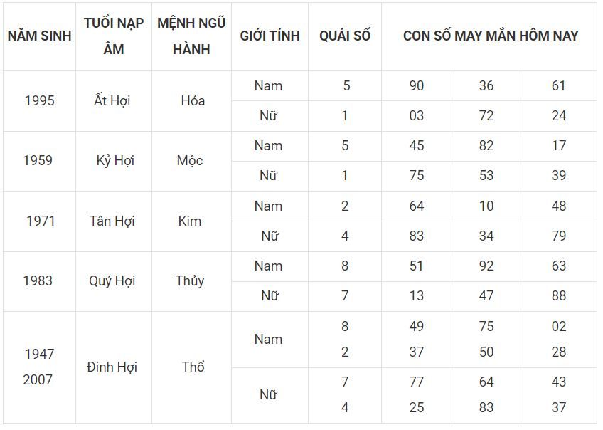Click CON SỐ MAY MẮN HÔM NAY header
Image resolution: width=603 pixels, height=430 pixels.
pos(491,36)
